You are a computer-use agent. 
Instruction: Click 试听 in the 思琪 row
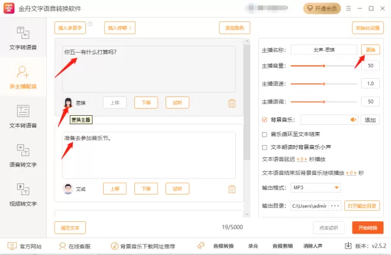pyautogui.click(x=177, y=102)
